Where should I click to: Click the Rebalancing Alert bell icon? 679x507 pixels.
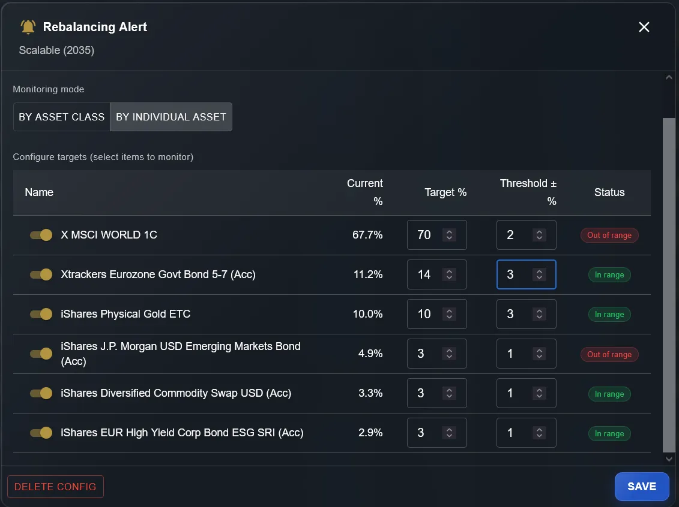click(x=26, y=26)
